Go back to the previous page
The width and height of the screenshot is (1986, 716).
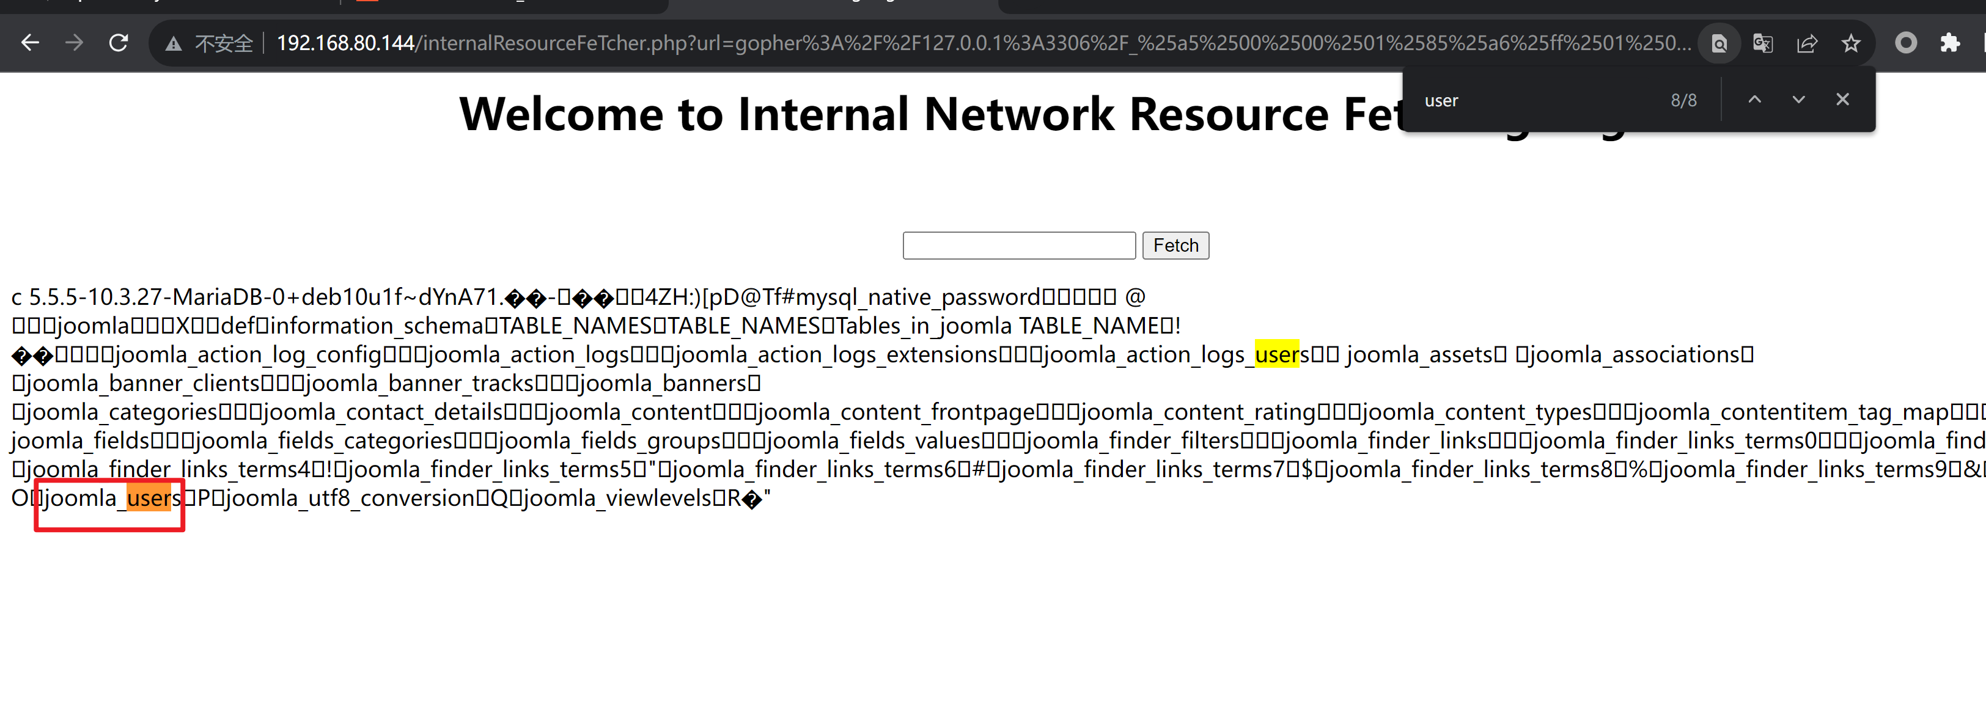[30, 43]
